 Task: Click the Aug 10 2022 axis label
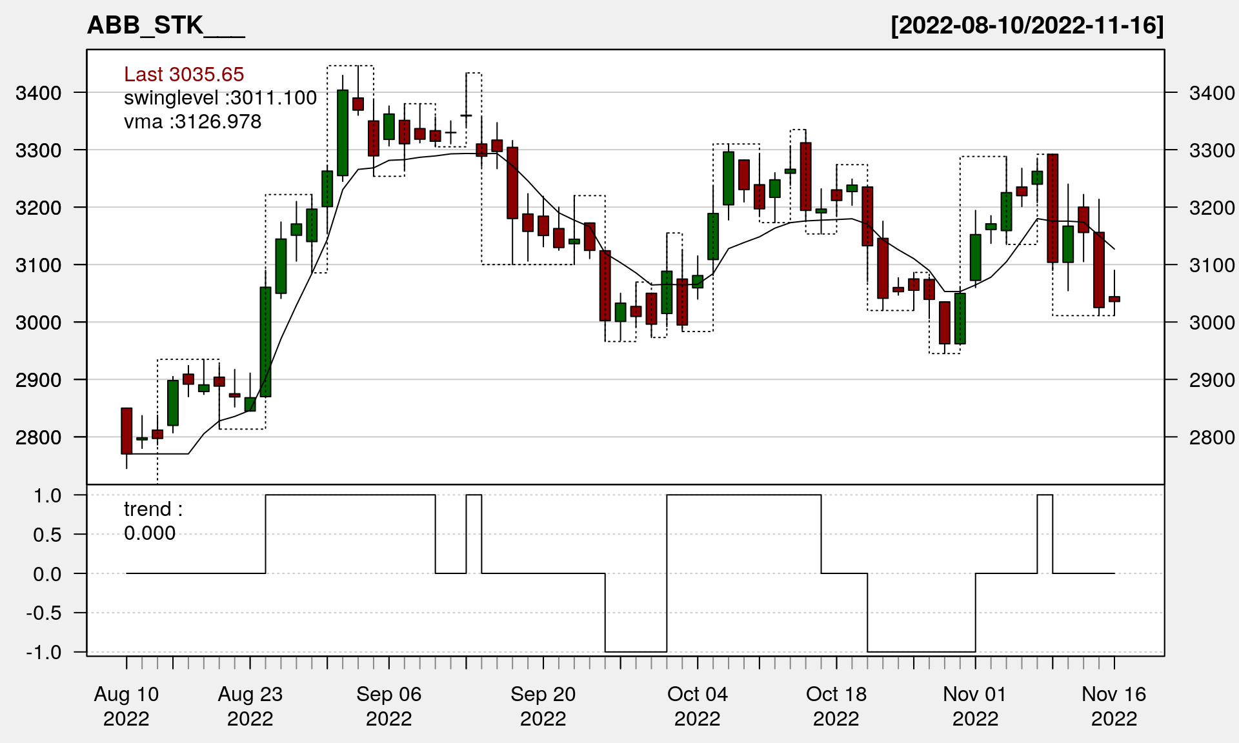point(126,706)
